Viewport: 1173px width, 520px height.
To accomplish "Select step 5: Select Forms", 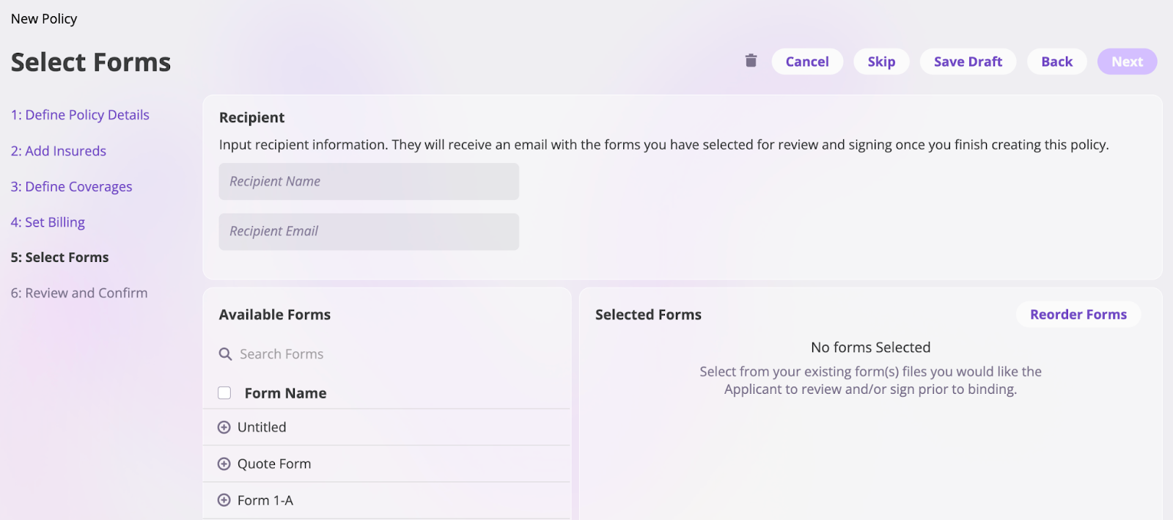I will (59, 257).
